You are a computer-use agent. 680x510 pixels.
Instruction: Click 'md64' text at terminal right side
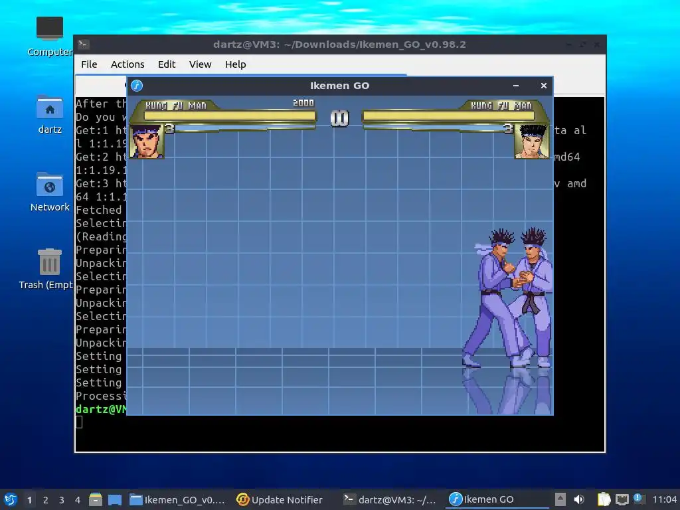567,157
